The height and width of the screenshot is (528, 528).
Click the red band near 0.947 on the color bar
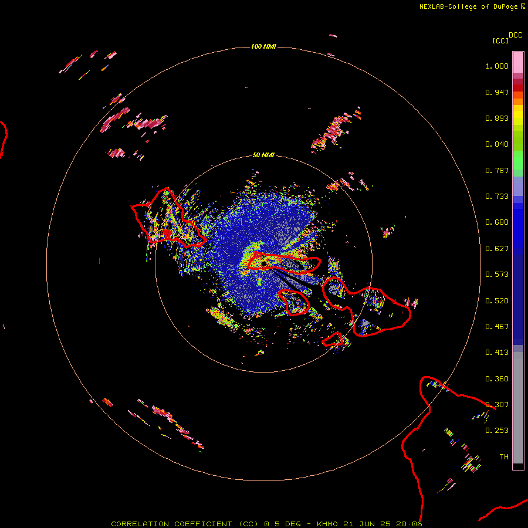pyautogui.click(x=518, y=88)
